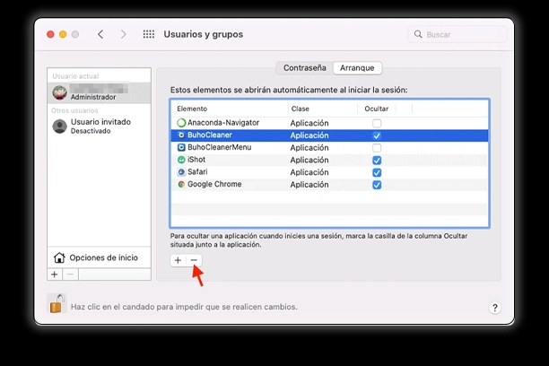
Task: Toggle Ocultar checkbox for BuhoCleanerMenu
Action: (x=377, y=148)
